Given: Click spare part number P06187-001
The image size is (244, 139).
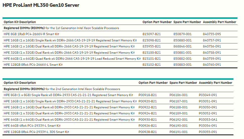Looking at the screenshot, I should (x=179, y=101).
